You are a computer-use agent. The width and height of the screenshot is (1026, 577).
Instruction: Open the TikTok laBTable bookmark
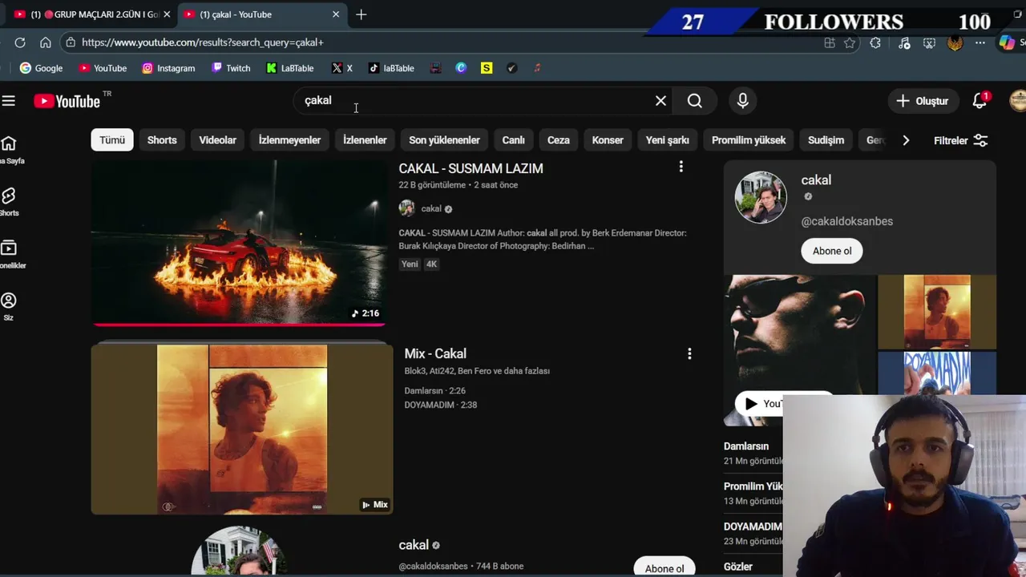coord(391,68)
